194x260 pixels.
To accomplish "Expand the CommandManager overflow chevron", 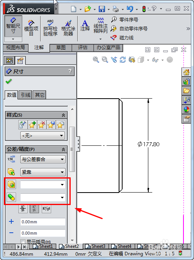I will [x=188, y=29].
